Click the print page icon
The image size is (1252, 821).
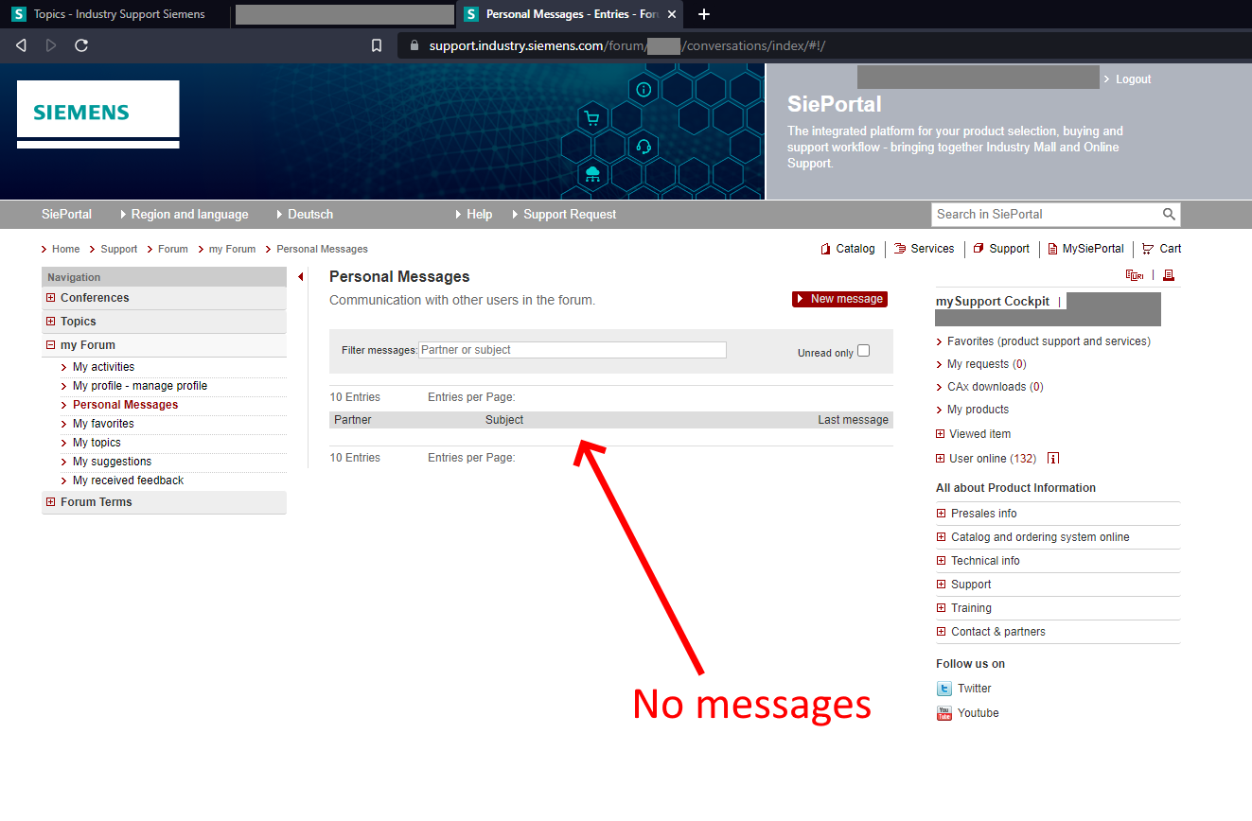[1169, 275]
